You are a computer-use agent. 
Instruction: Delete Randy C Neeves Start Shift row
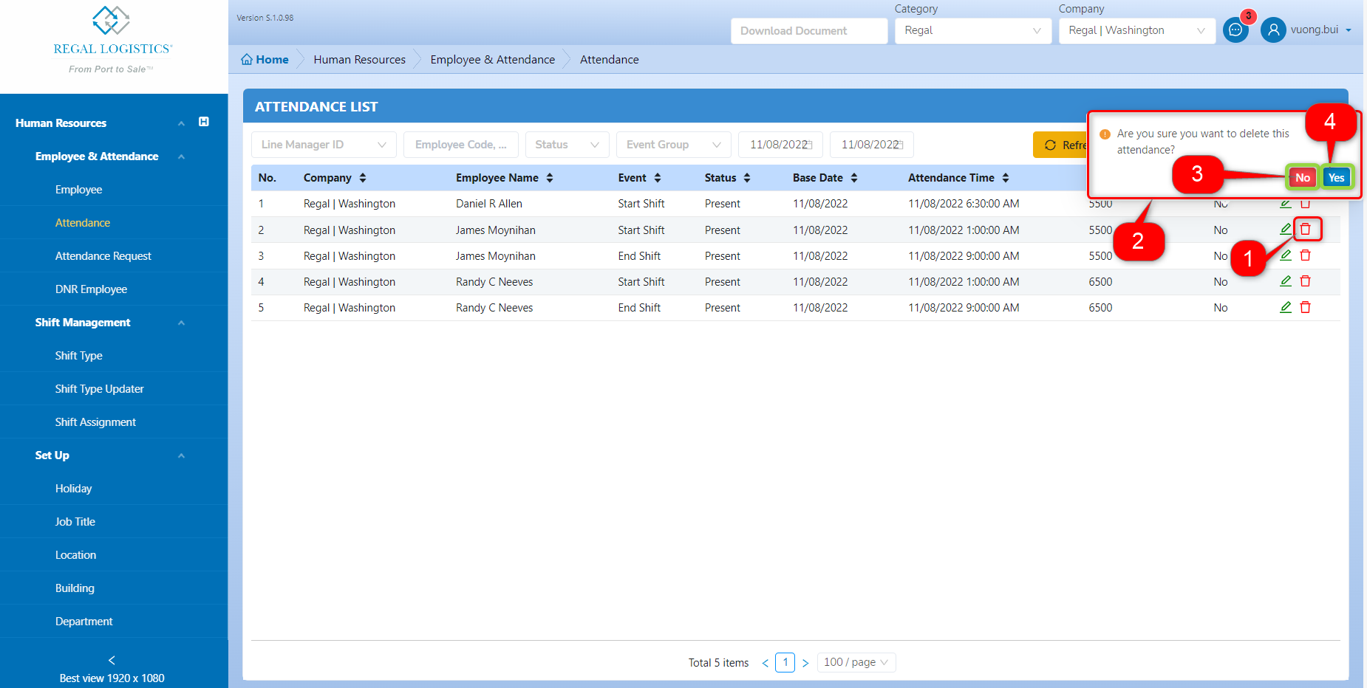1306,281
